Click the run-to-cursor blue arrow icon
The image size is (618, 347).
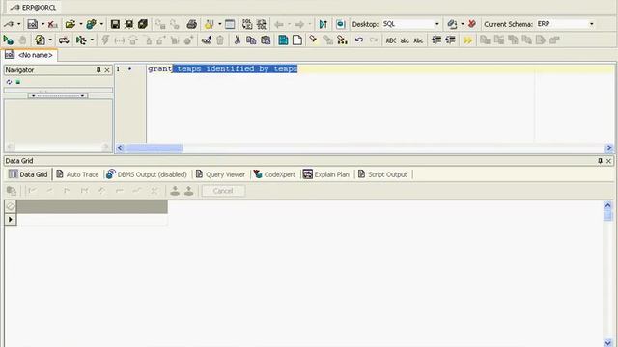pos(323,24)
